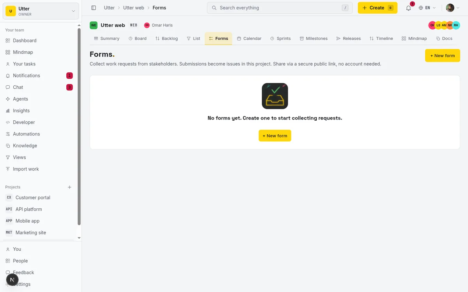The image size is (468, 292).
Task: Go to Your tasks
Action: tap(40, 64)
